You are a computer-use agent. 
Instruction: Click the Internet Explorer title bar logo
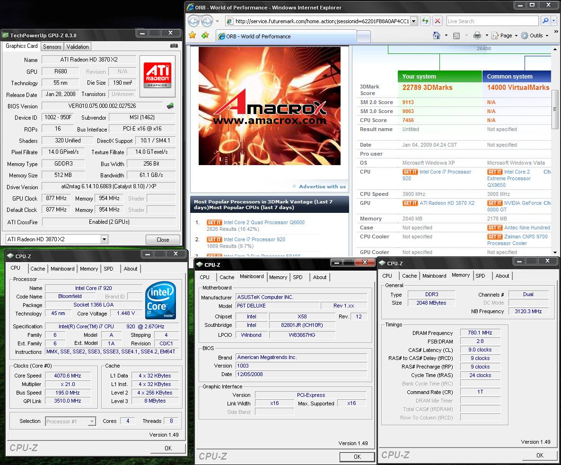(190, 7)
